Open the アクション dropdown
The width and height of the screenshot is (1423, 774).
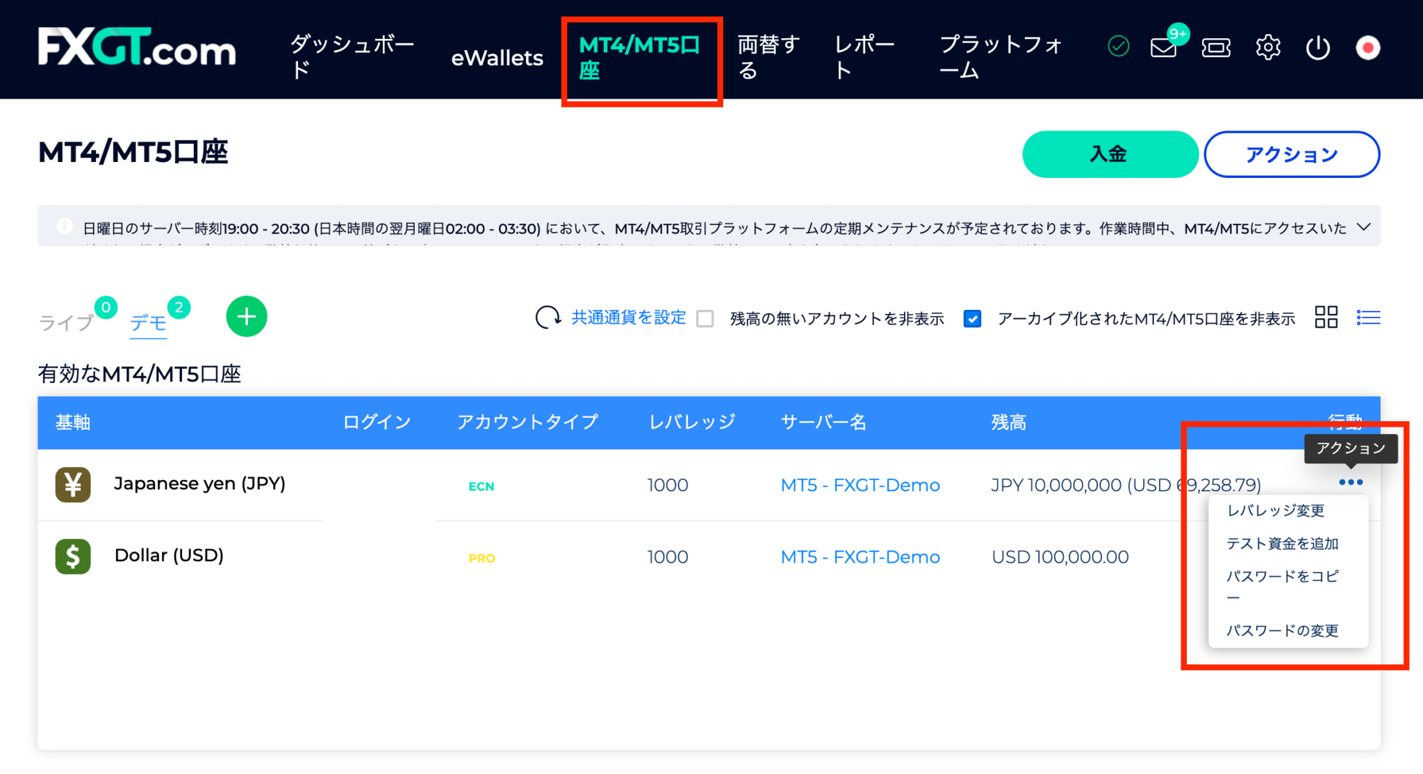1292,154
